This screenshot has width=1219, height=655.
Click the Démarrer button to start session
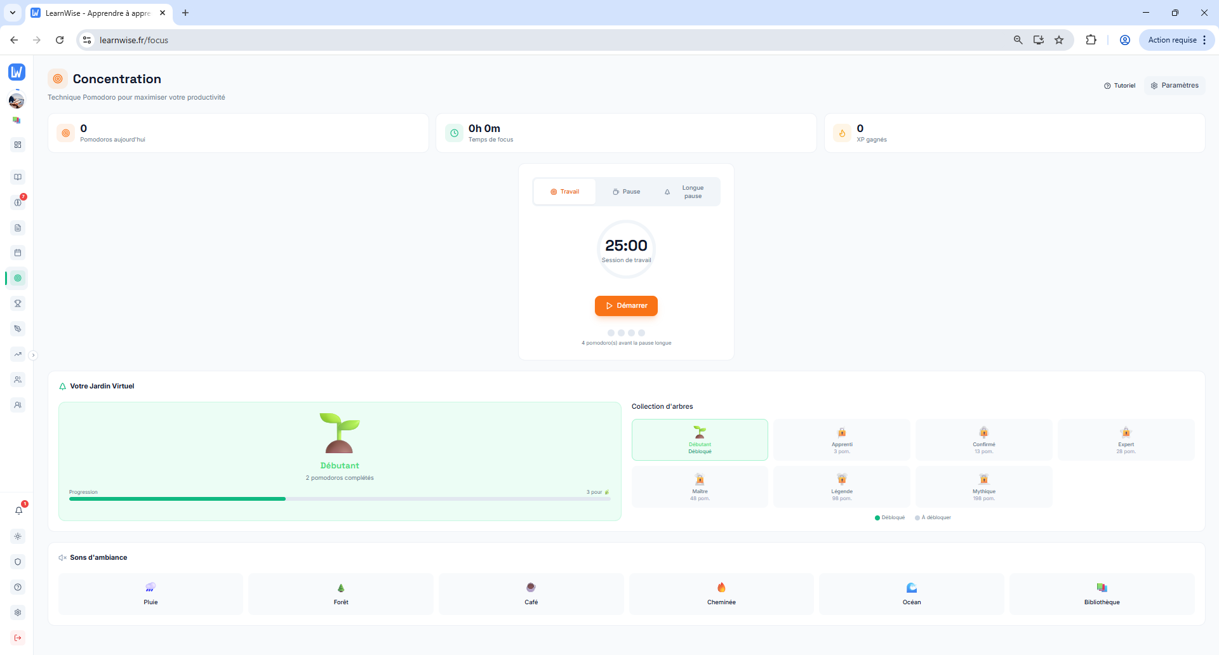[626, 305]
